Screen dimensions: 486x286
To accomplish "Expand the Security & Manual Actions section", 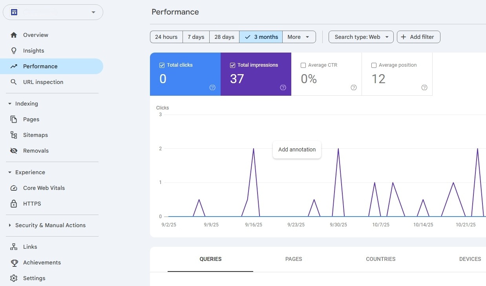I will 50,225.
